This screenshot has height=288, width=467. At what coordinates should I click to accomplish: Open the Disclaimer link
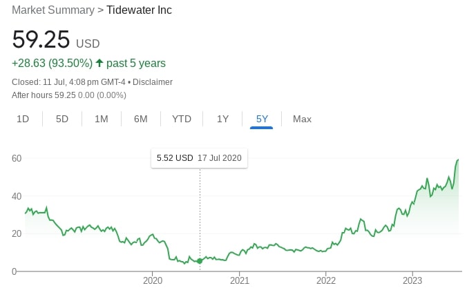point(152,82)
